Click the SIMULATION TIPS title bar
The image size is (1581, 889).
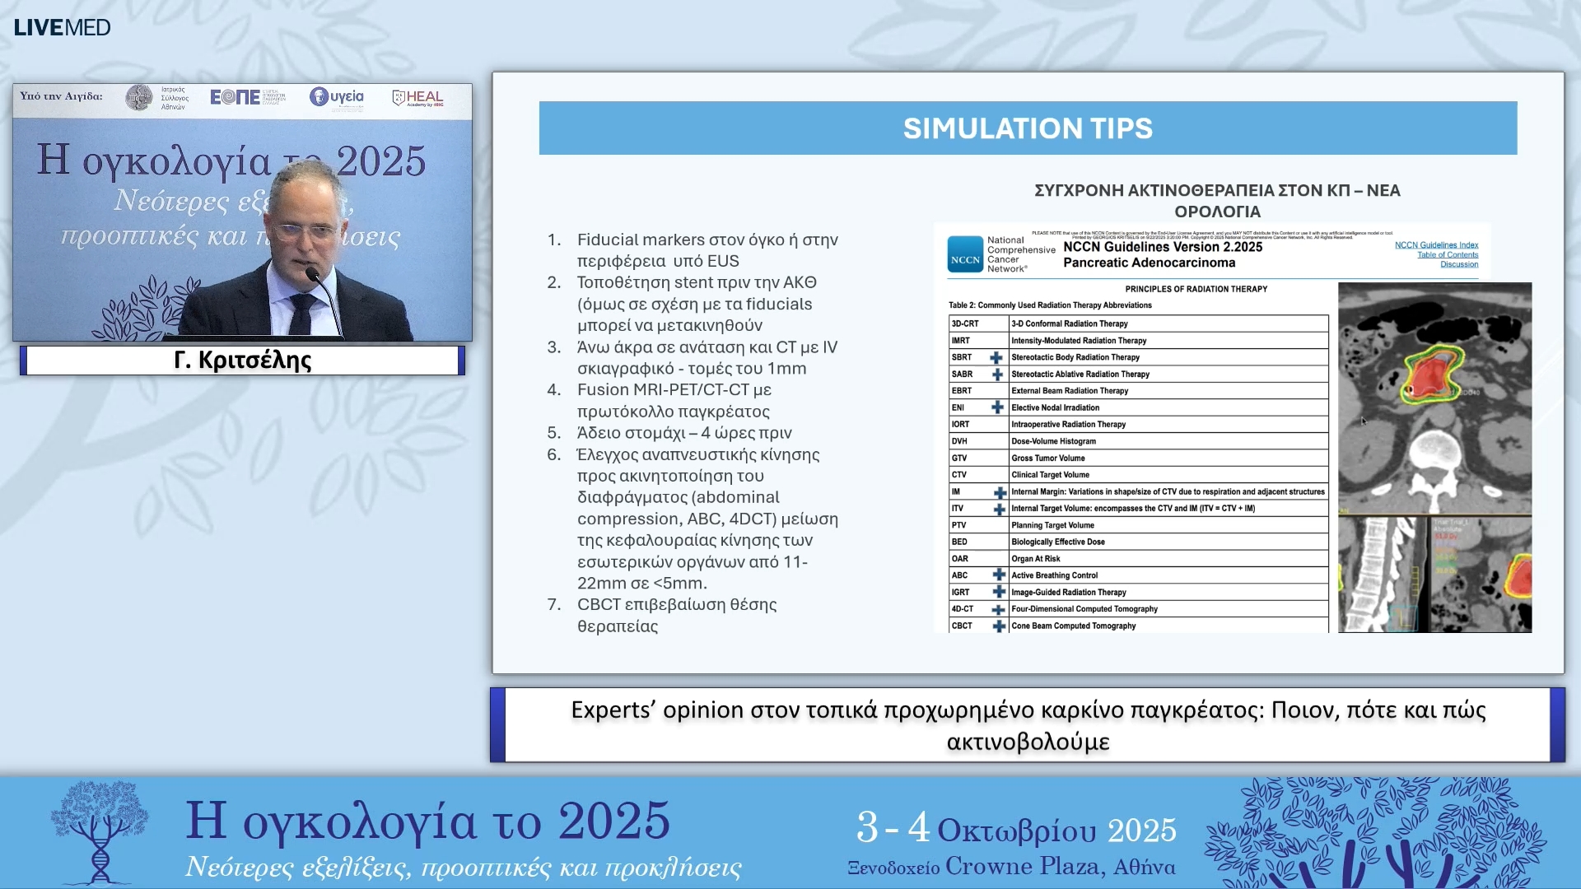1028,128
